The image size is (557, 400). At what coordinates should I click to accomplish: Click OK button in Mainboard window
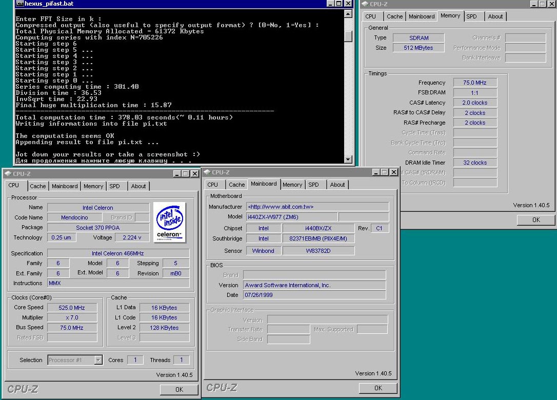(x=378, y=388)
